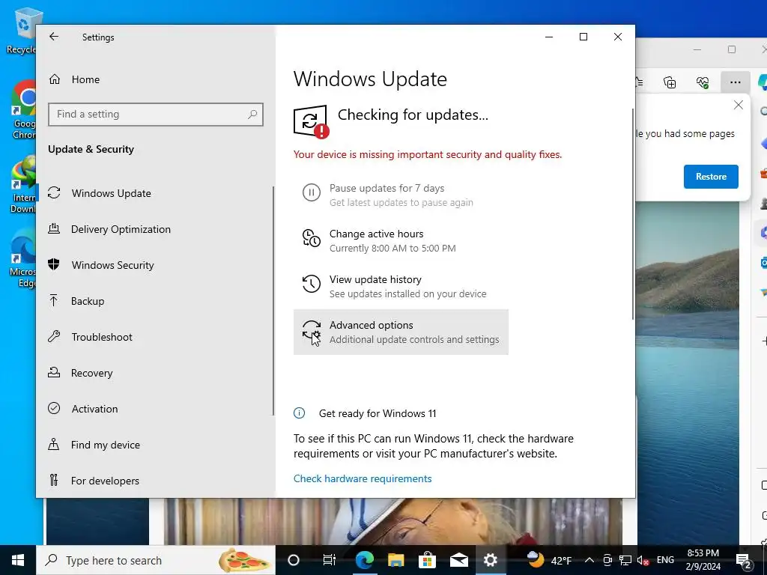Open Google Chrome desktop shortcut
The width and height of the screenshot is (767, 575).
click(x=23, y=109)
